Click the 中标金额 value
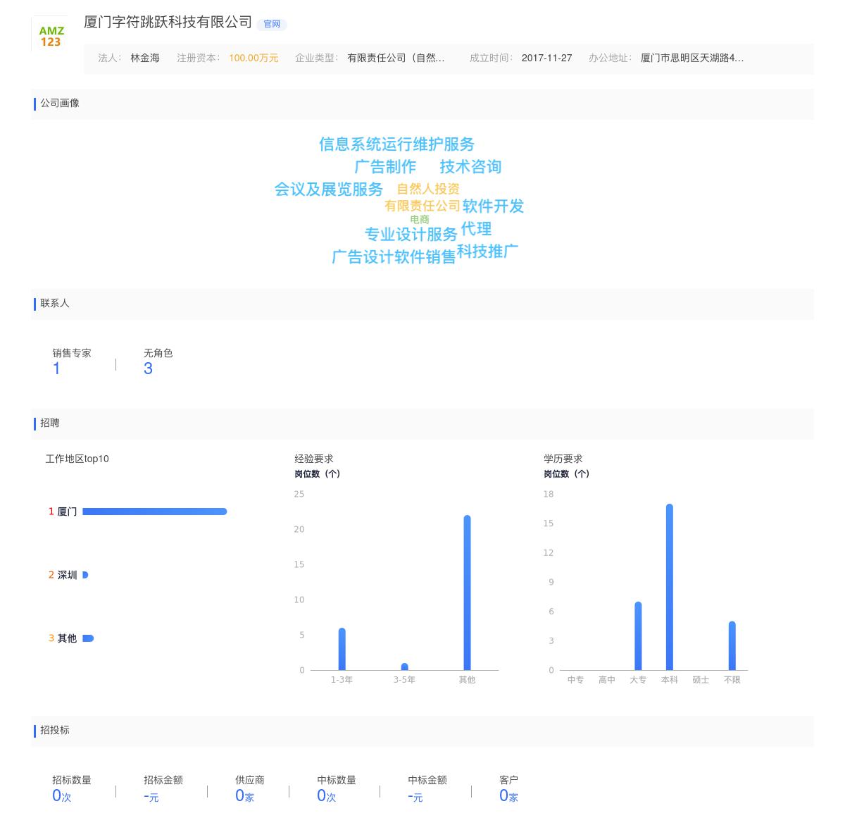Image resolution: width=845 pixels, height=837 pixels. click(415, 796)
